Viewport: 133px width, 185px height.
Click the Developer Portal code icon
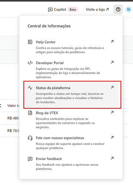click(x=30, y=63)
